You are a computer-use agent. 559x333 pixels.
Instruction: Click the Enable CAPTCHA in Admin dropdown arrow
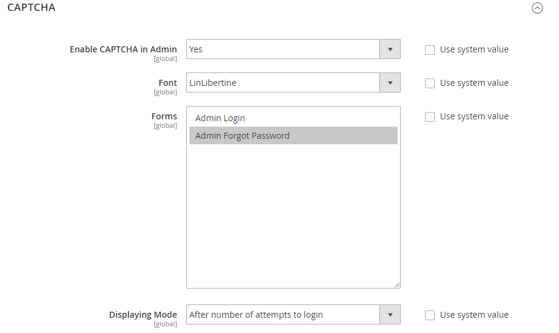coord(390,49)
